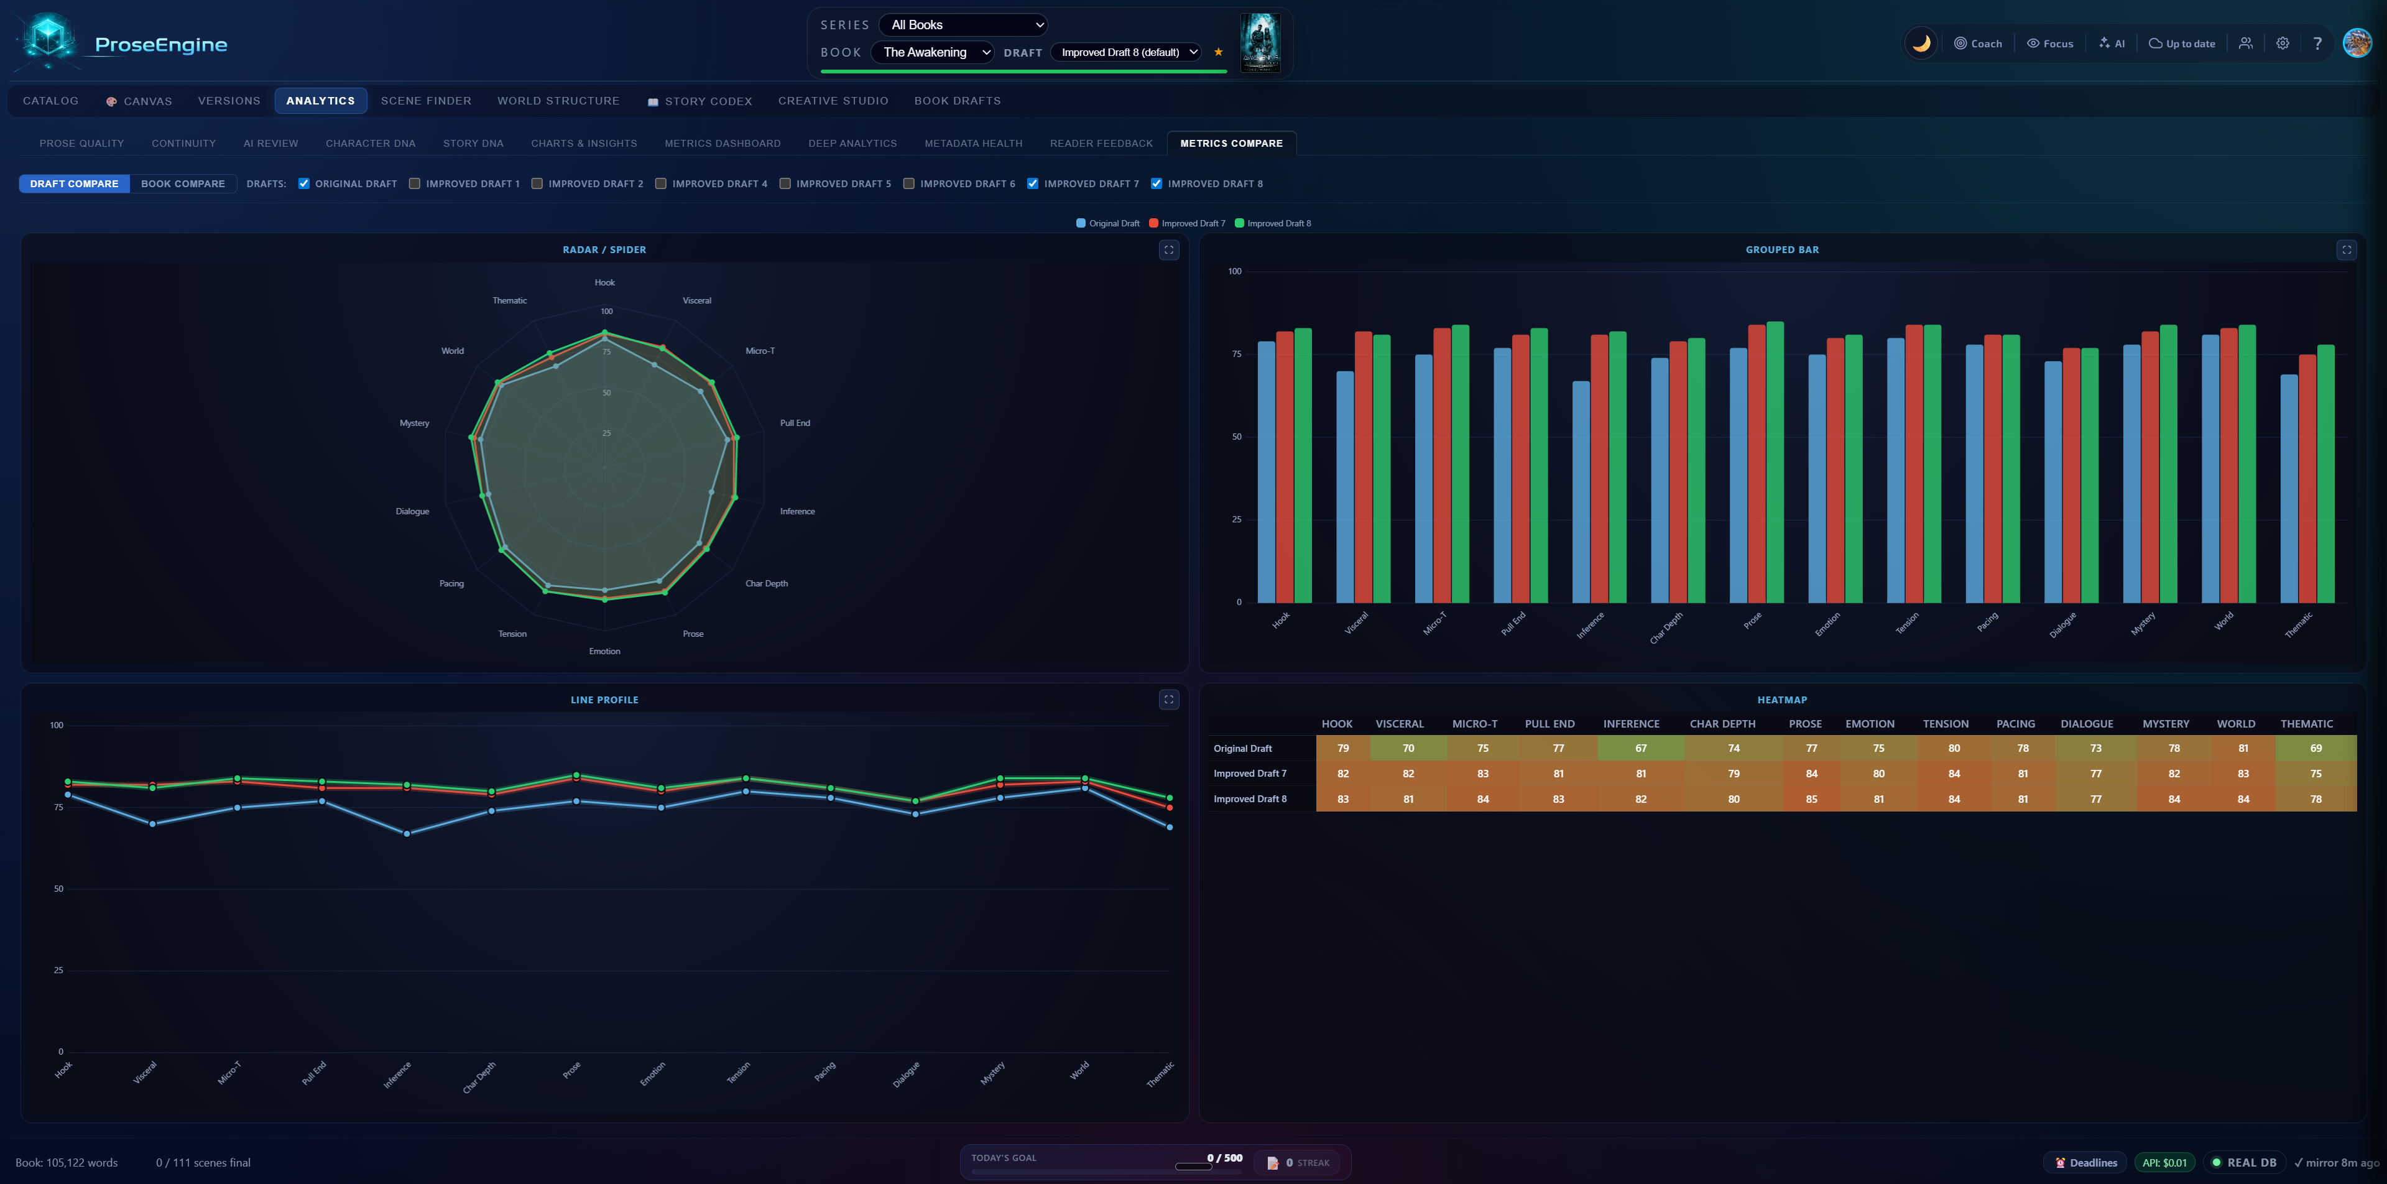Open the AI assistant
The image size is (2387, 1184).
[2113, 43]
